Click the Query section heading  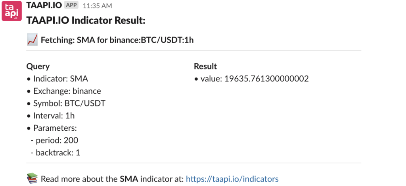pos(38,66)
